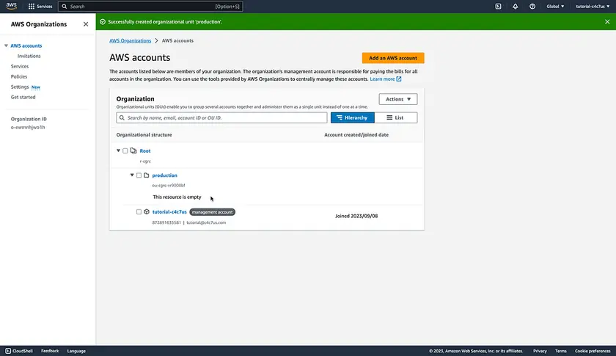Click 'Account created/joined date' column header
This screenshot has width=616, height=356.
pyautogui.click(x=356, y=134)
